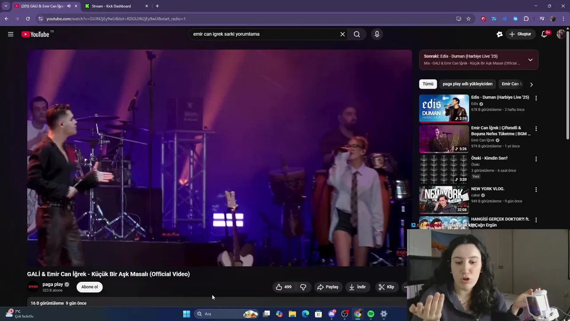Bookmark this page with the star
Image resolution: width=570 pixels, height=321 pixels.
[468, 19]
